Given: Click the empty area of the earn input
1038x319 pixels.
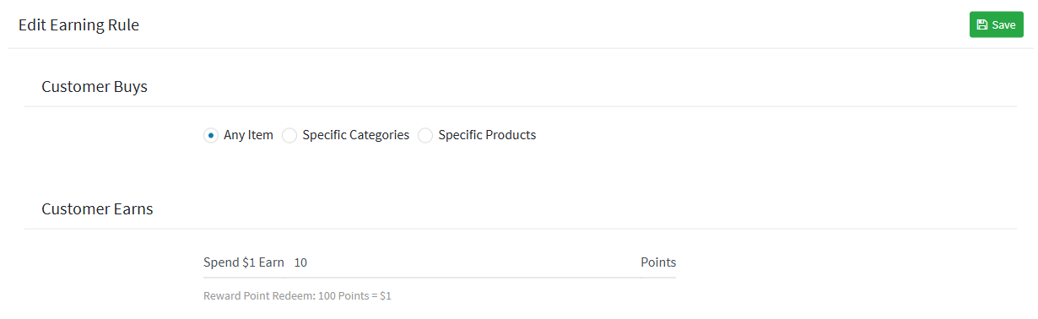Looking at the screenshot, I should [x=473, y=262].
